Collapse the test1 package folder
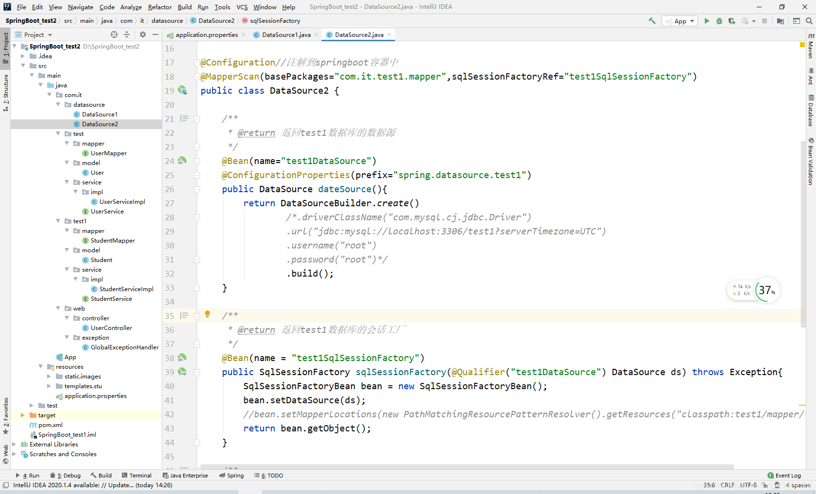The image size is (816, 494). coord(58,221)
